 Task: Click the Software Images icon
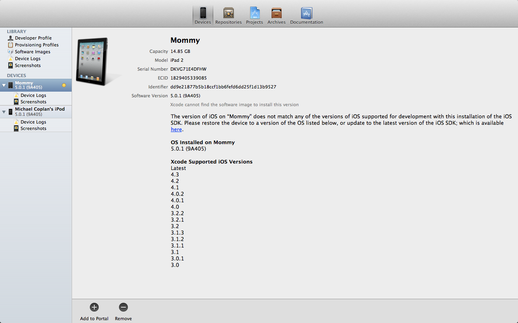point(11,52)
